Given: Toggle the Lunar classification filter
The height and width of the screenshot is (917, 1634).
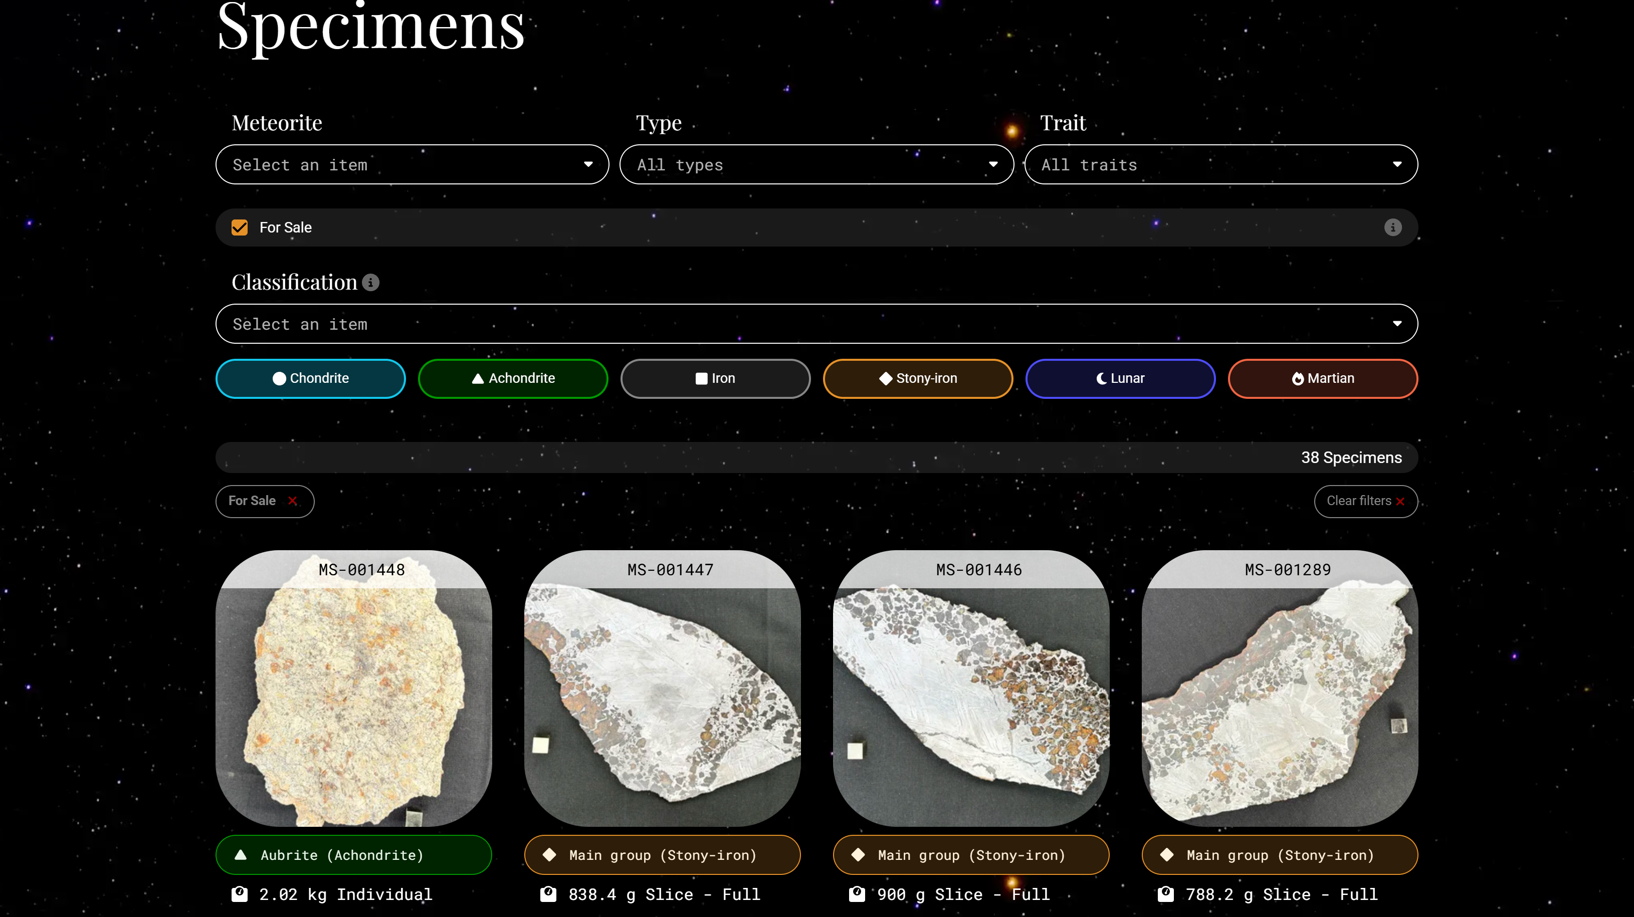Looking at the screenshot, I should pos(1120,379).
